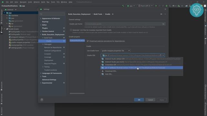Open gradle-wrapper.properties in project tree
Image resolution: width=207 pixels, height=116 pixels.
click(x=21, y=42)
